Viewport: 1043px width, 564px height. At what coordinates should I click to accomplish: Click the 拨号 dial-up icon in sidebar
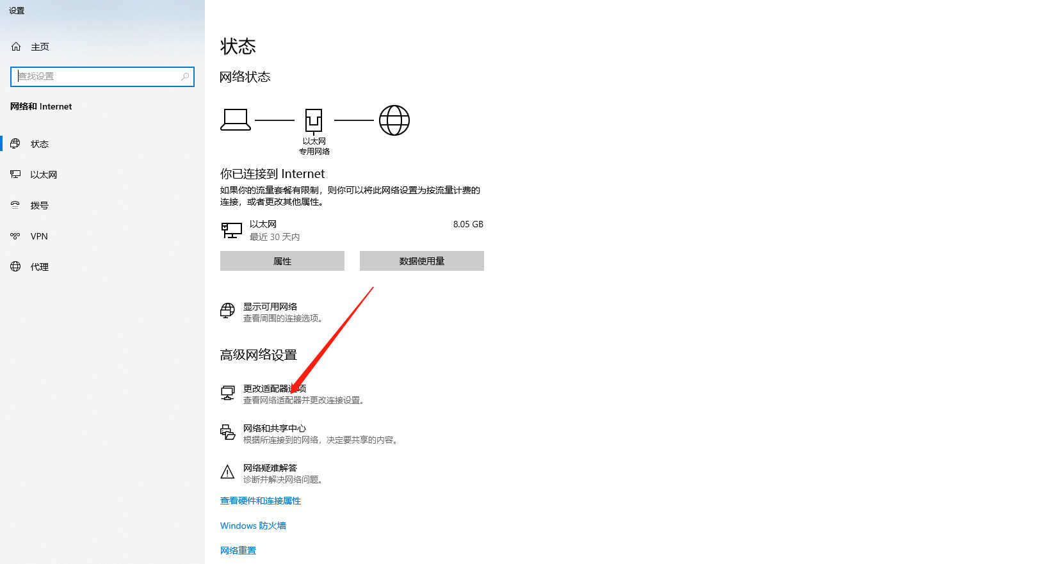(x=15, y=205)
